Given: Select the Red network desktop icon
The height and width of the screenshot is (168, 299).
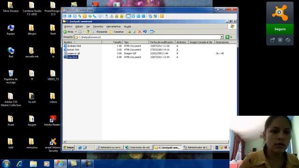Looking at the screenshot, I should [x=11, y=52].
